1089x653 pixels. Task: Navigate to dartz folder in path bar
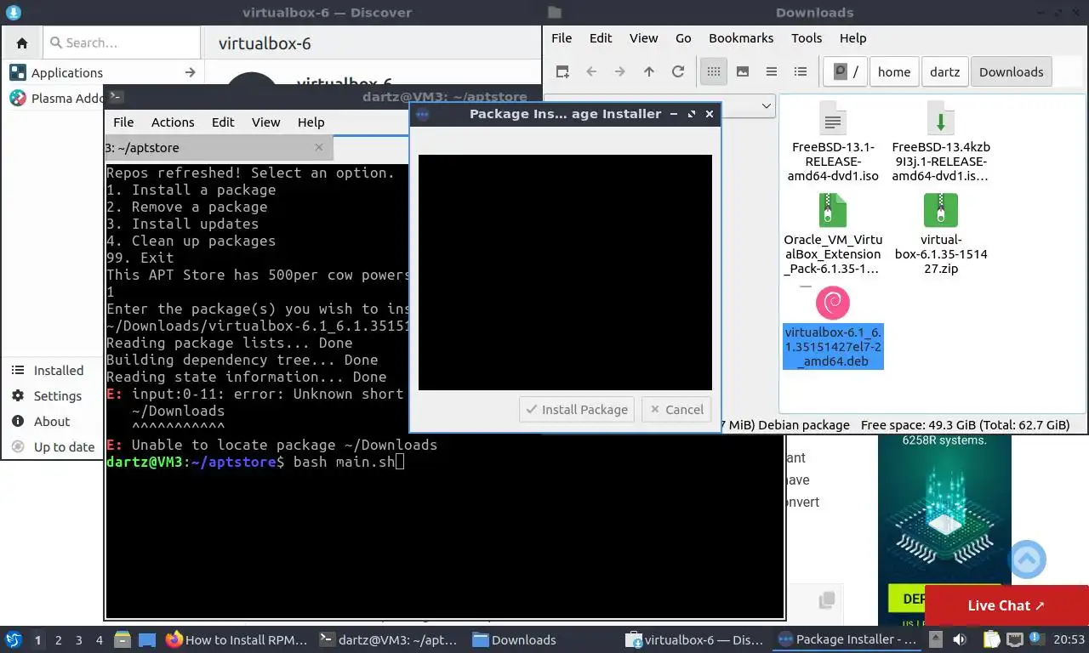[945, 72]
